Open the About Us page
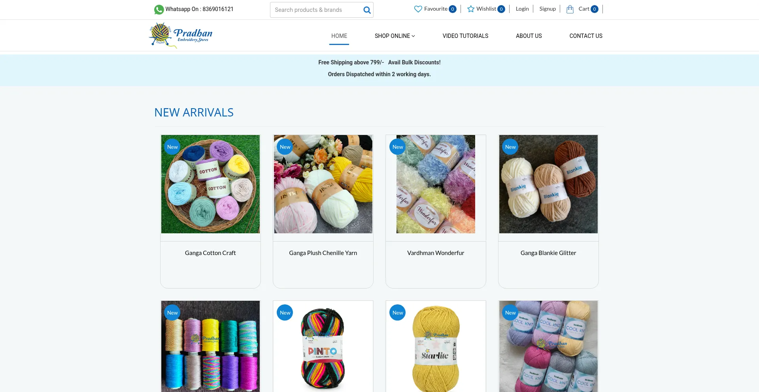Viewport: 759px width, 392px height. (x=529, y=36)
